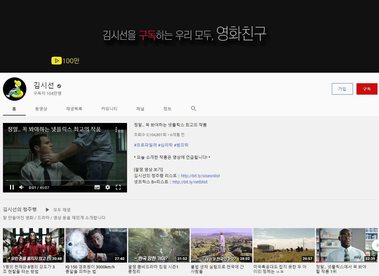Enter fullscreen mode in video player
The width and height of the screenshot is (379, 276).
(118, 187)
